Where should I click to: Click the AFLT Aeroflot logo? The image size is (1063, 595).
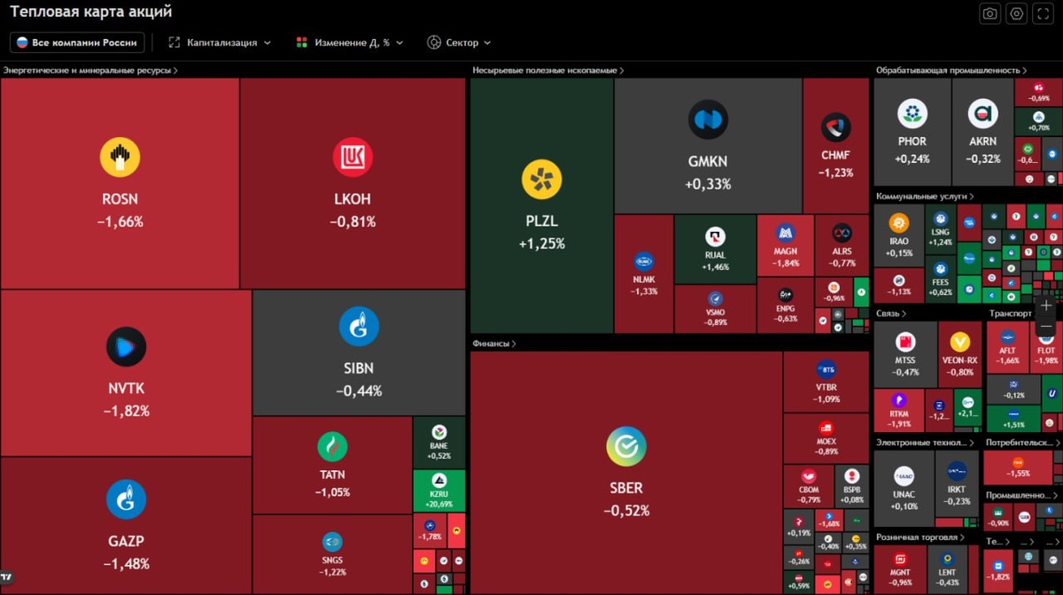tap(1007, 337)
